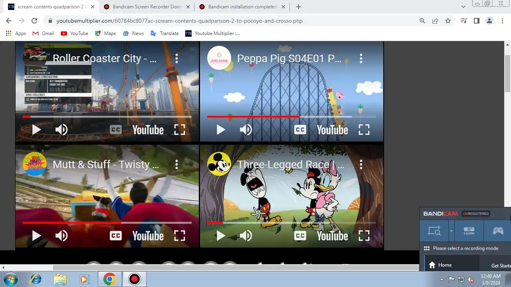The height and width of the screenshot is (287, 511).
Task: Open Peppa Pig S04E01 video title link
Action: pyautogui.click(x=289, y=59)
